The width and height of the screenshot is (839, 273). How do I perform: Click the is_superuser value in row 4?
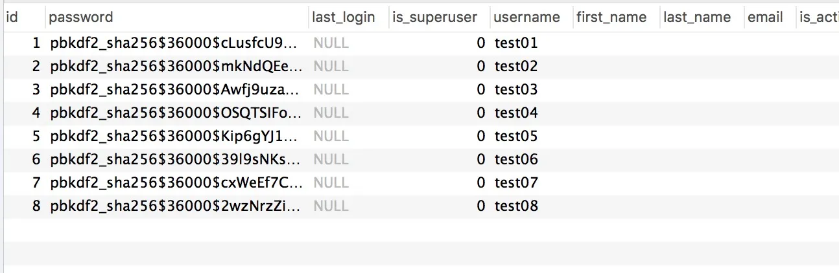480,113
